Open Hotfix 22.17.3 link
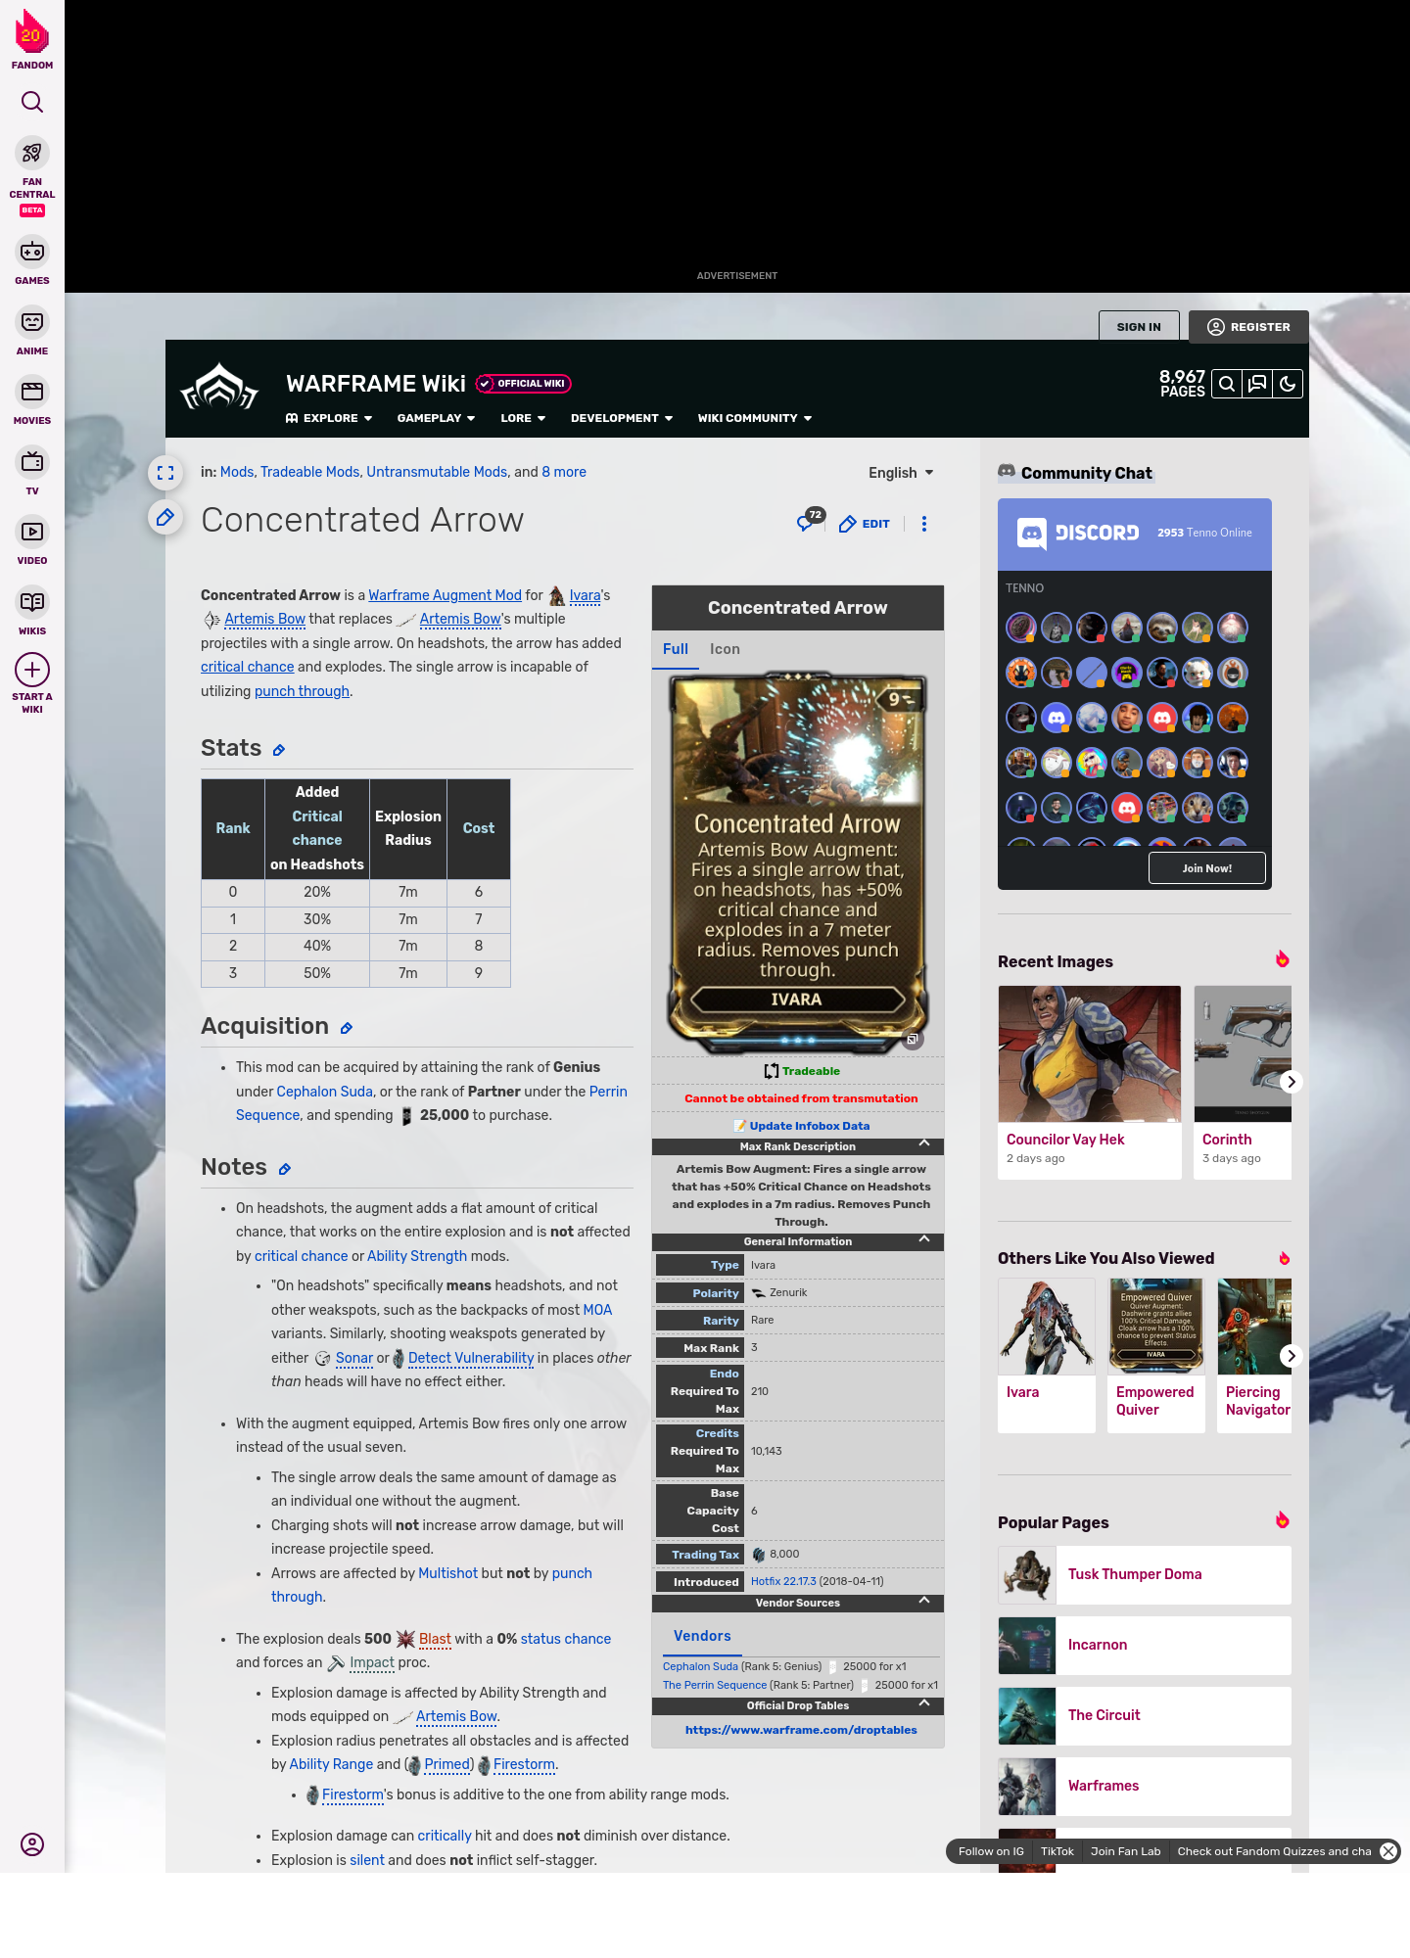The image size is (1410, 1958). click(x=783, y=1581)
